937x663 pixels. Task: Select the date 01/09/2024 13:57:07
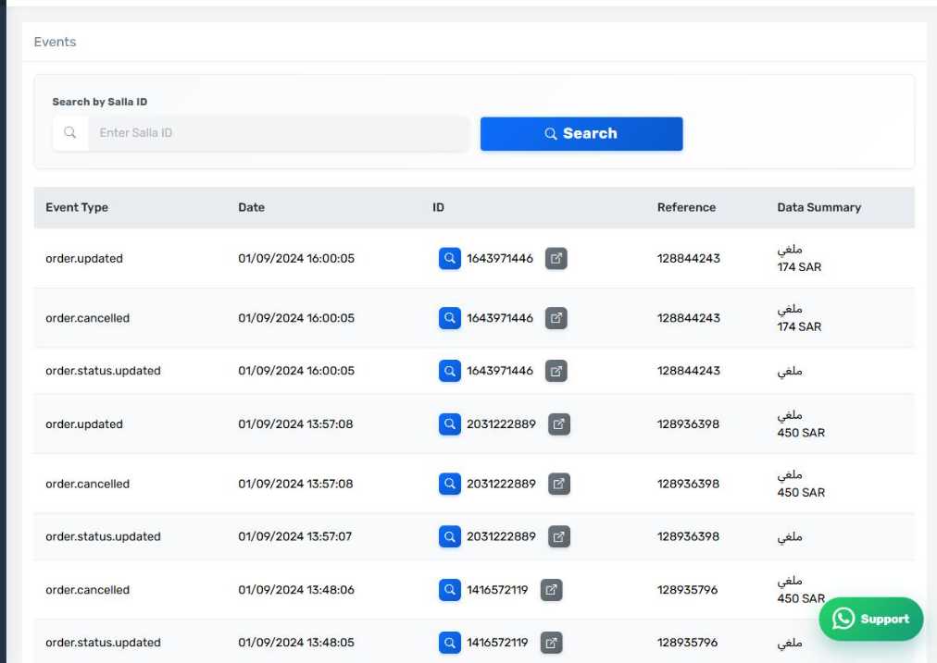point(294,536)
